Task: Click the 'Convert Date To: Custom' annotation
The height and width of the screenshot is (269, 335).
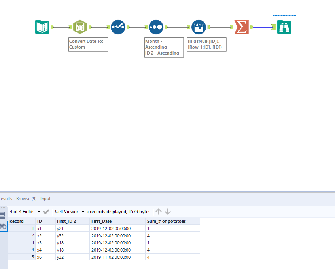Action: (x=88, y=44)
